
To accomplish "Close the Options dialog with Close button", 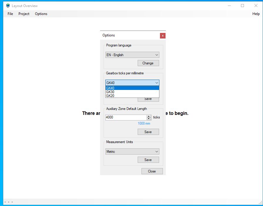I will [152, 171].
